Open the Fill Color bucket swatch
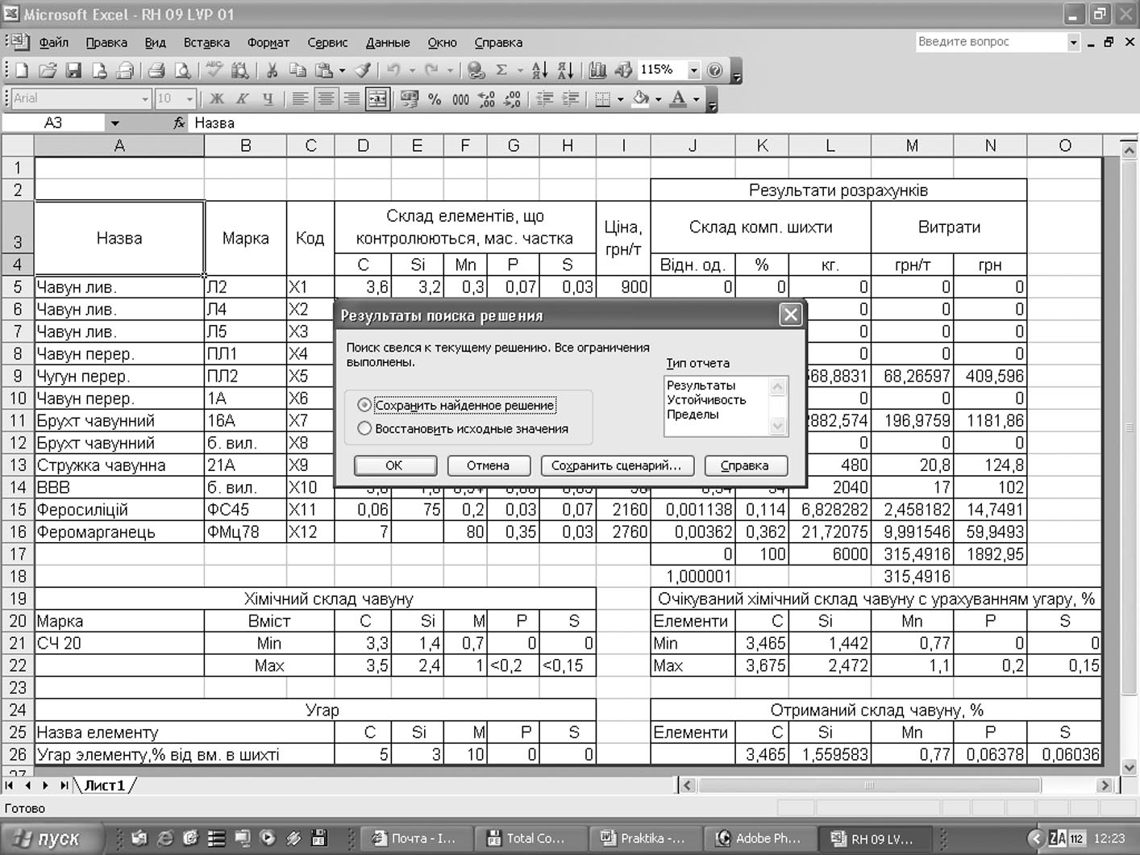This screenshot has height=855, width=1140. (641, 99)
